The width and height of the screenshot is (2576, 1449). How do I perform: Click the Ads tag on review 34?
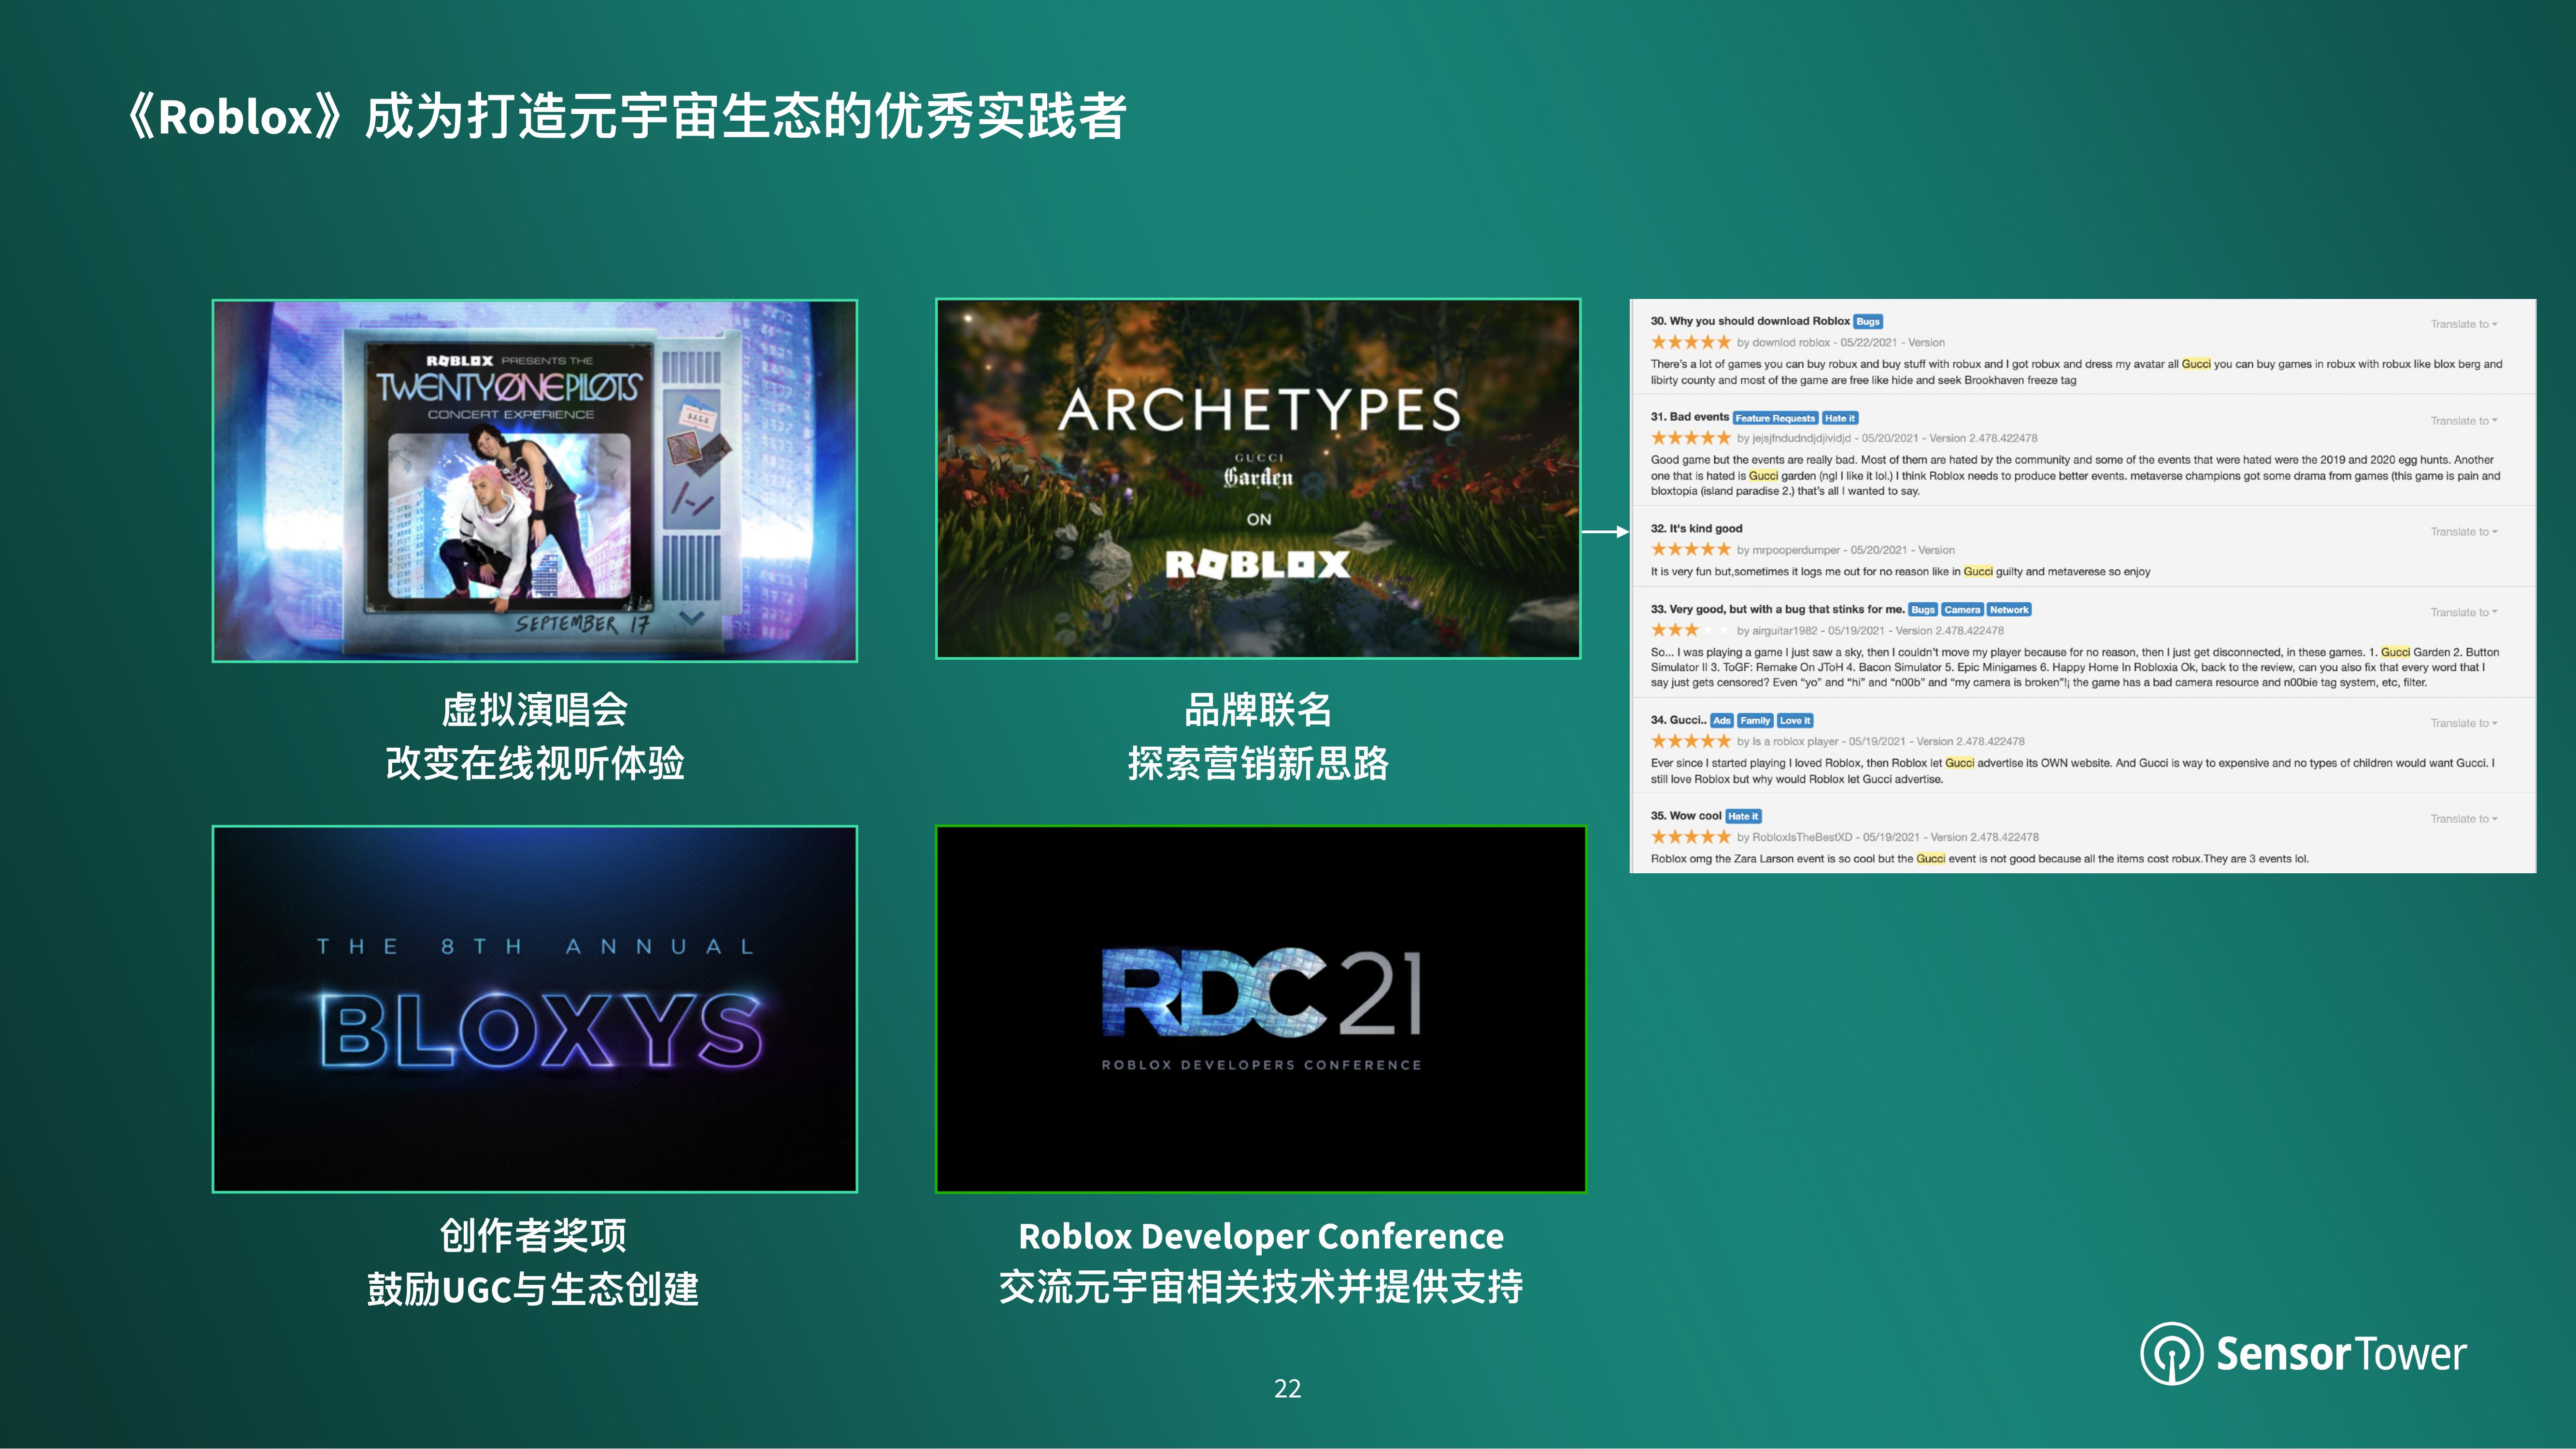tap(1721, 721)
